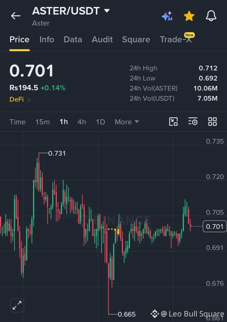Open the grid layout icon
Viewport: 227px width, 322px height.
coord(212,122)
